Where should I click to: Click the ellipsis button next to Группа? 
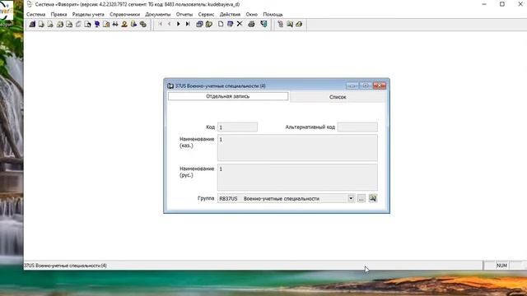[361, 198]
